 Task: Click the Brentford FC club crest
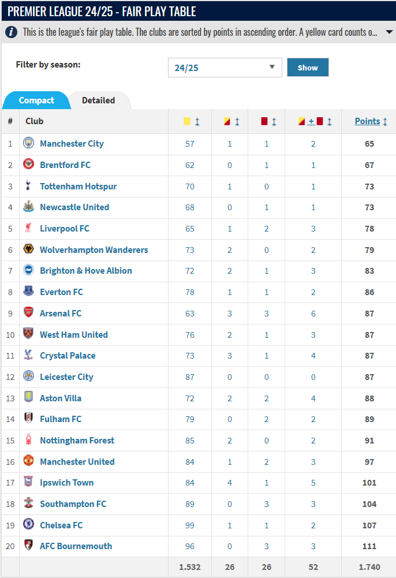point(28,164)
